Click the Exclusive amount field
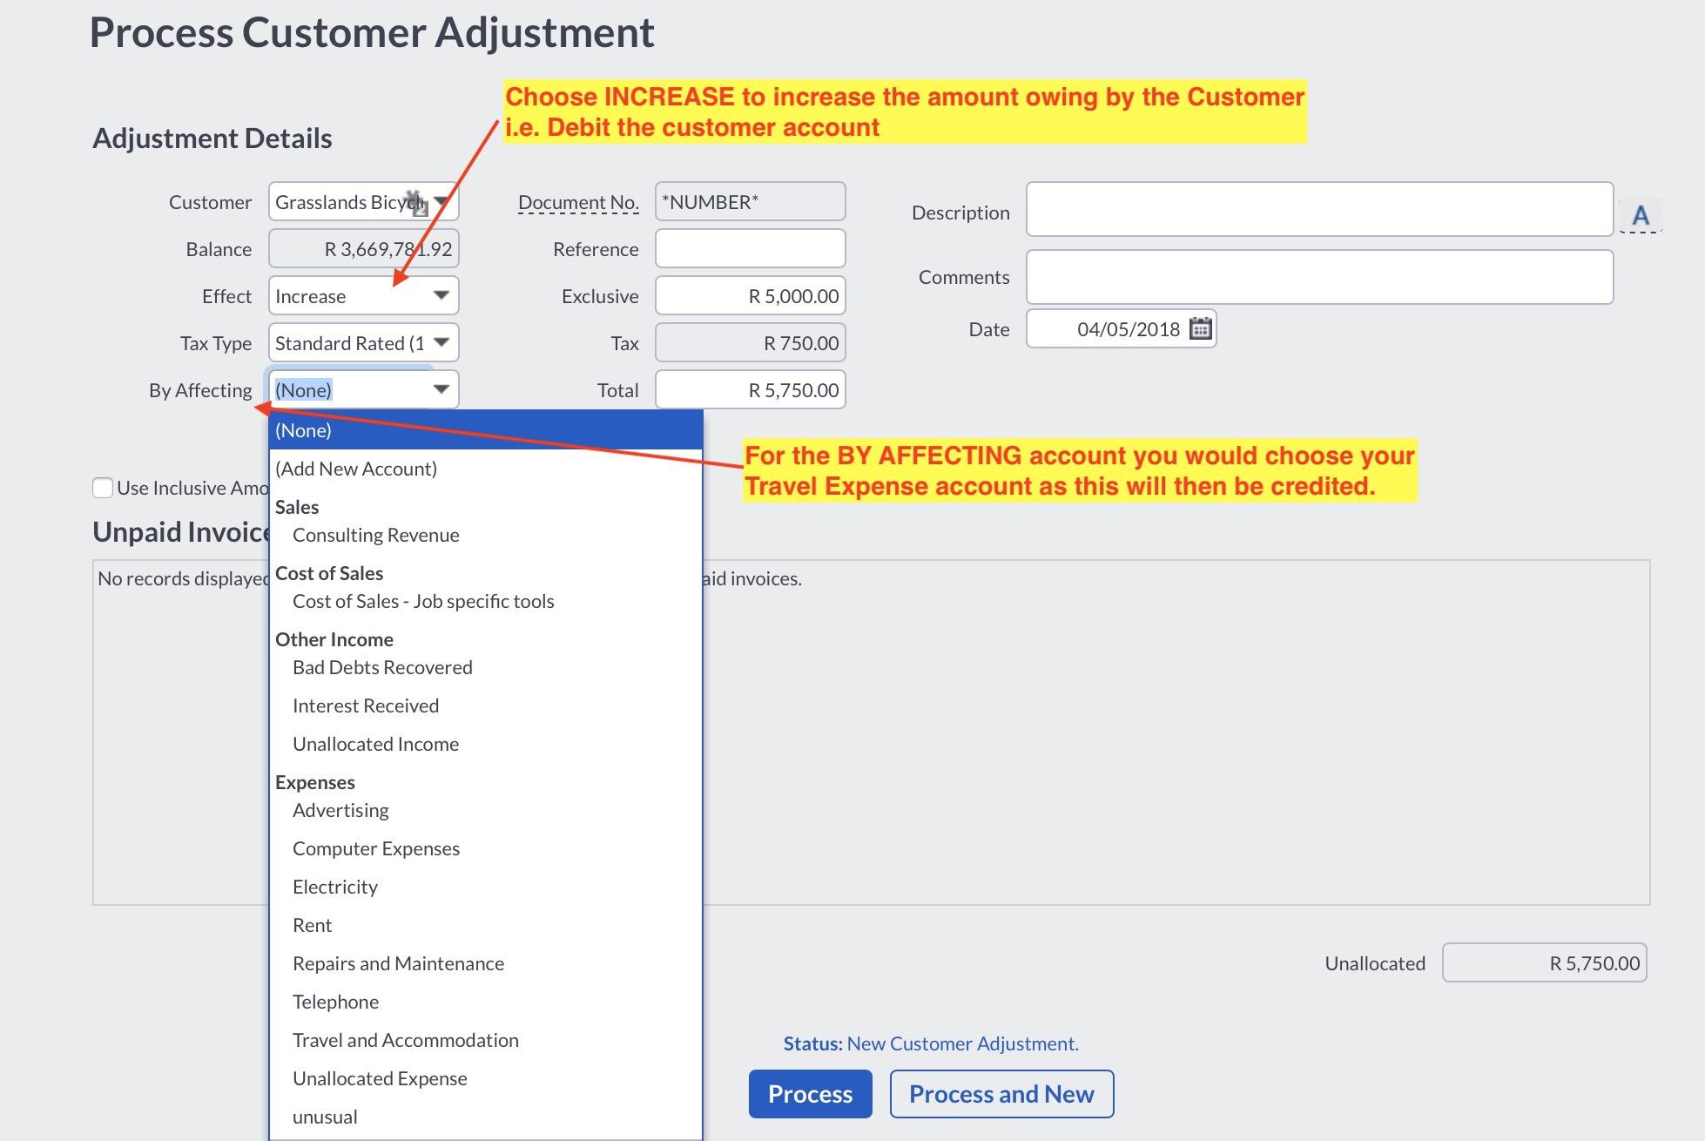 [x=750, y=296]
